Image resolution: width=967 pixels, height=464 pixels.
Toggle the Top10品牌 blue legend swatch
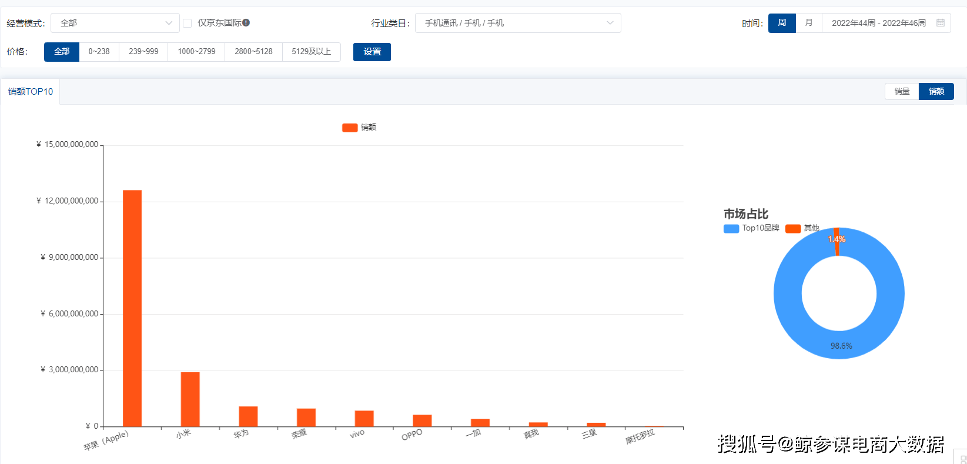731,229
